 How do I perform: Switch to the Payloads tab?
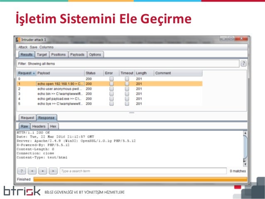click(77, 54)
